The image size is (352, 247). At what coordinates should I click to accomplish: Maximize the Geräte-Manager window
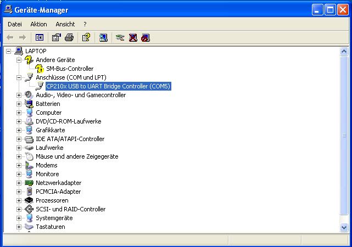(330, 10)
